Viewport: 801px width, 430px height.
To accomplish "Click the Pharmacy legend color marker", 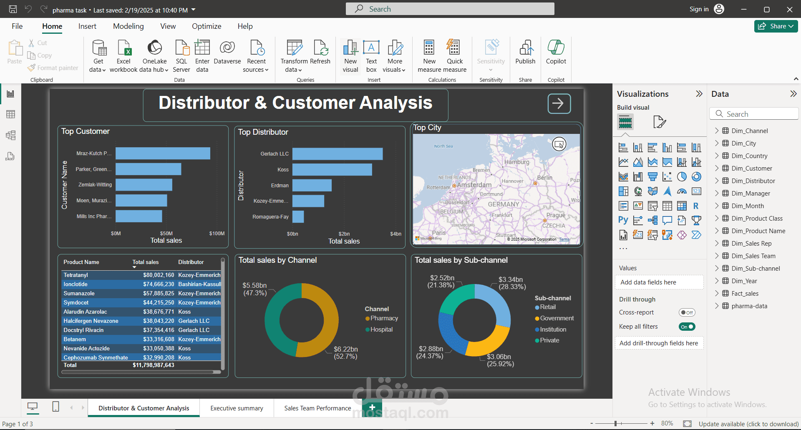I will pyautogui.click(x=368, y=319).
